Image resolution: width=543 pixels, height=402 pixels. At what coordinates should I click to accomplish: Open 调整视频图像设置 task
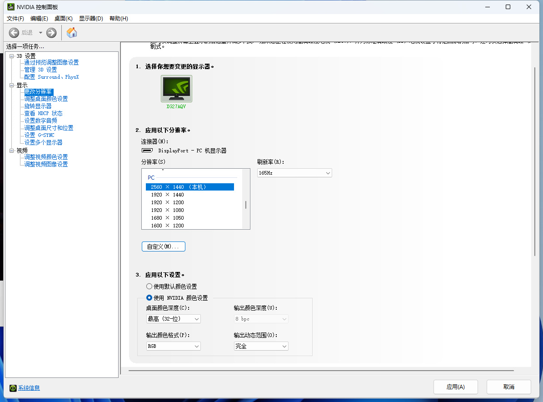pyautogui.click(x=46, y=164)
